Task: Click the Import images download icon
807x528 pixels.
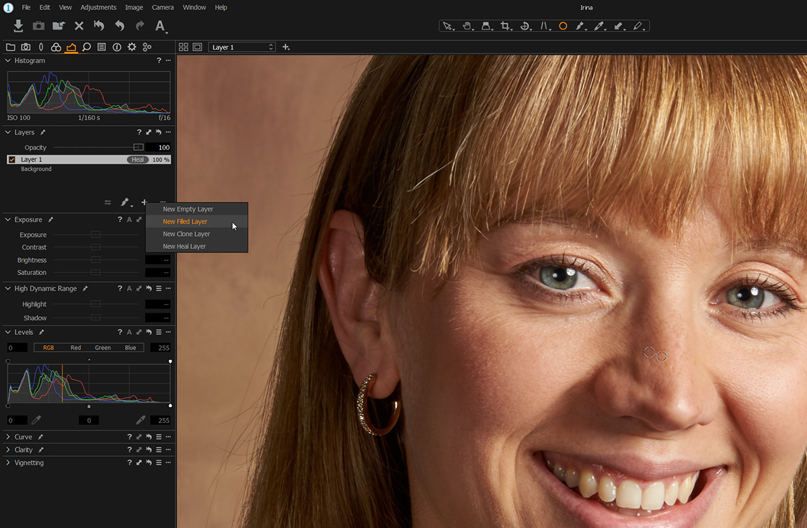Action: [18, 26]
